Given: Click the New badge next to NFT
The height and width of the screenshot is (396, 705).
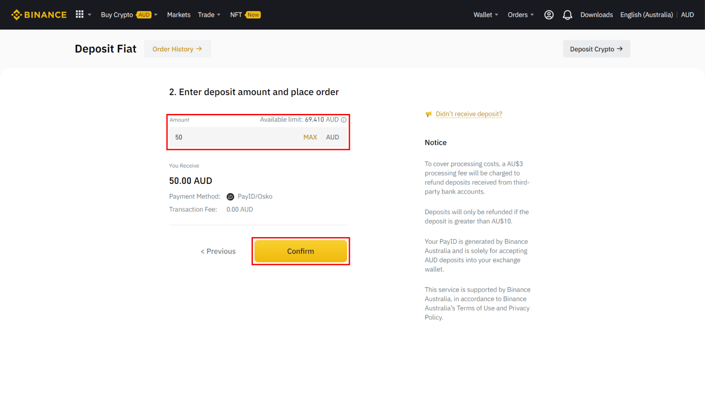Looking at the screenshot, I should tap(253, 15).
